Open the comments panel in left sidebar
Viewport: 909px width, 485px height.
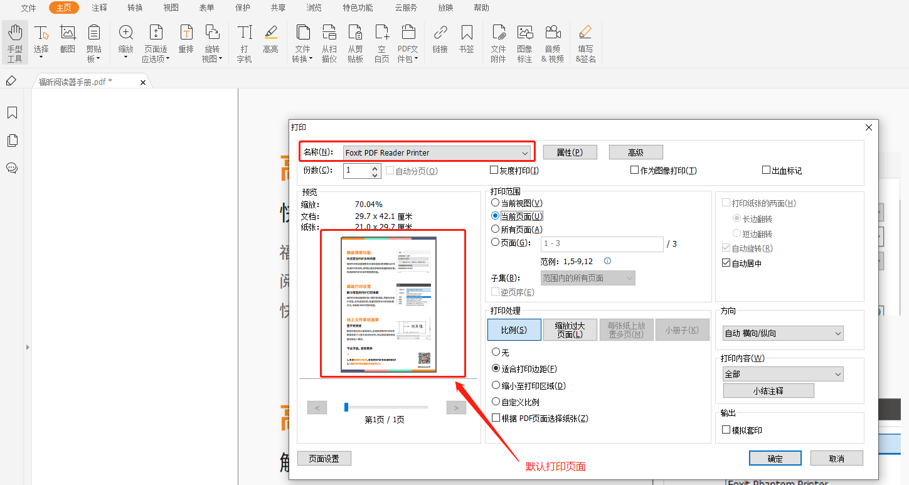[x=12, y=168]
